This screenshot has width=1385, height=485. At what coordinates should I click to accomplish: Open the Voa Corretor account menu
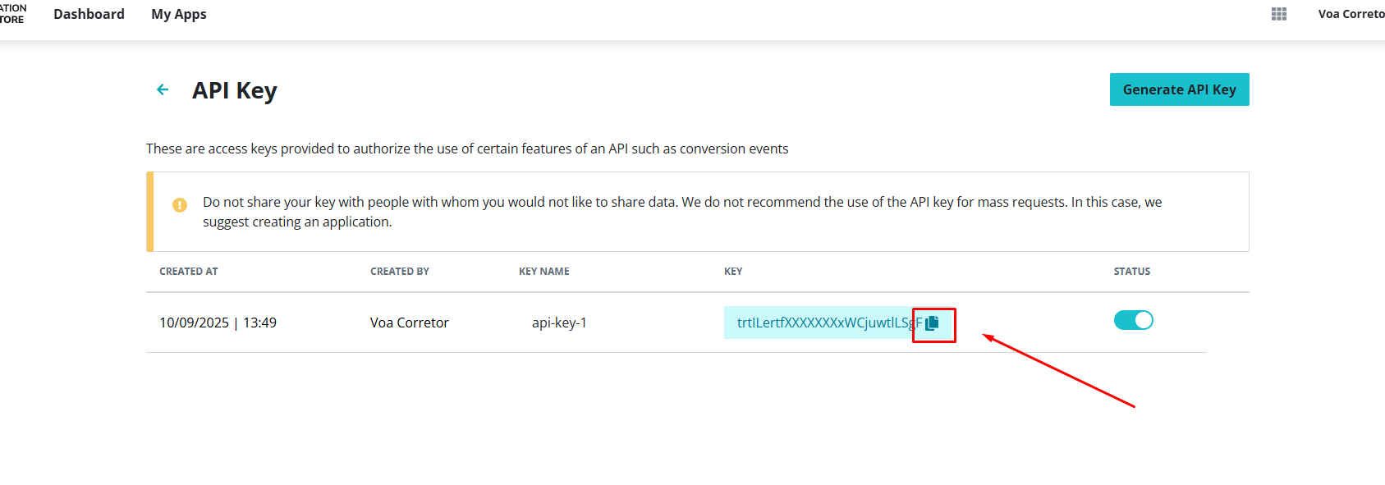[x=1351, y=14]
